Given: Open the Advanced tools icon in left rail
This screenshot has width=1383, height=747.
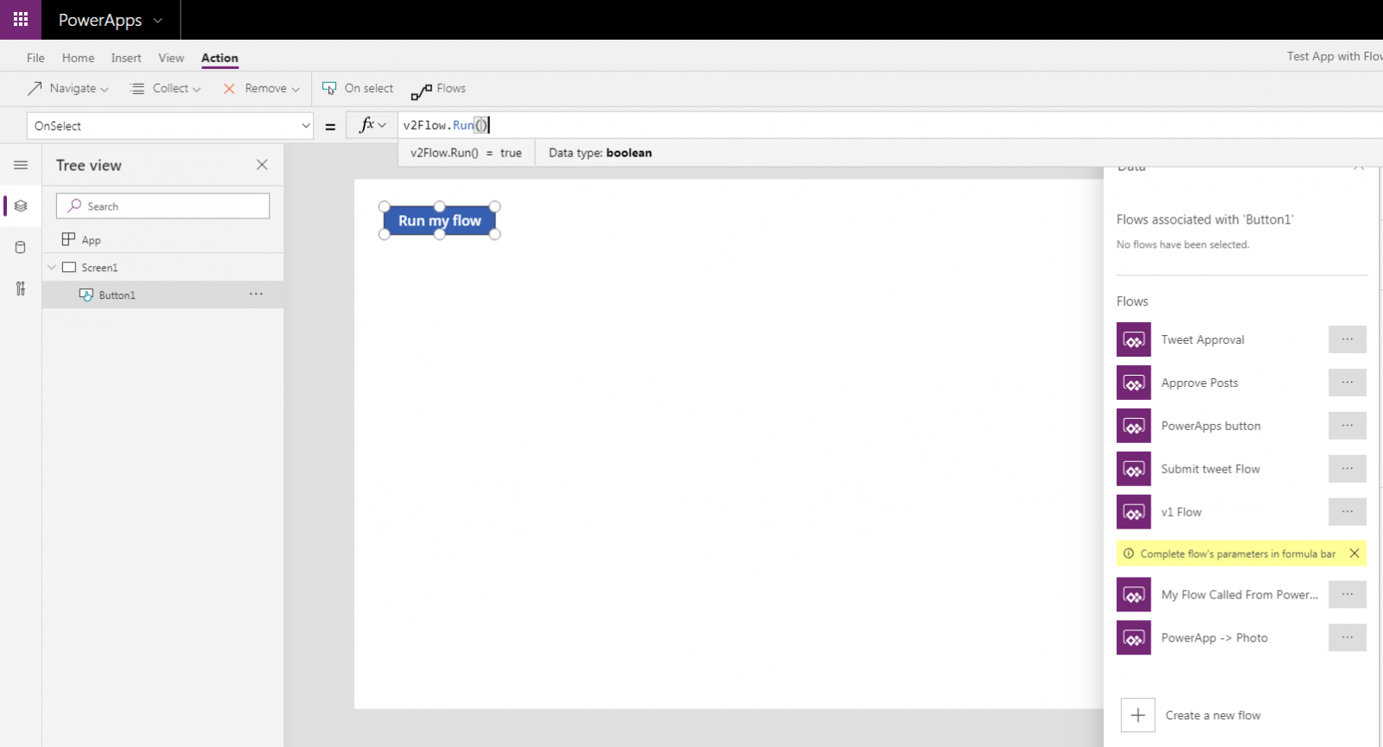Looking at the screenshot, I should point(21,288).
